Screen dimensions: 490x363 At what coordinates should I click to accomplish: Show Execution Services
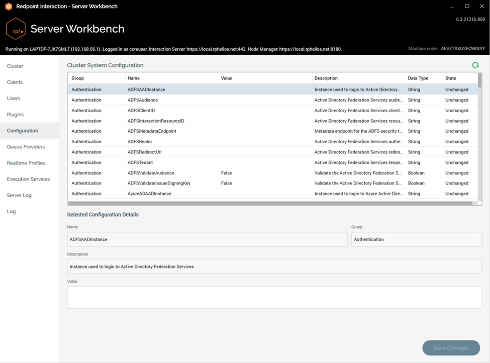coord(28,179)
